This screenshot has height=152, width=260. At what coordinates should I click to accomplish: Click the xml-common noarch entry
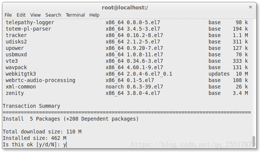coord(114,87)
